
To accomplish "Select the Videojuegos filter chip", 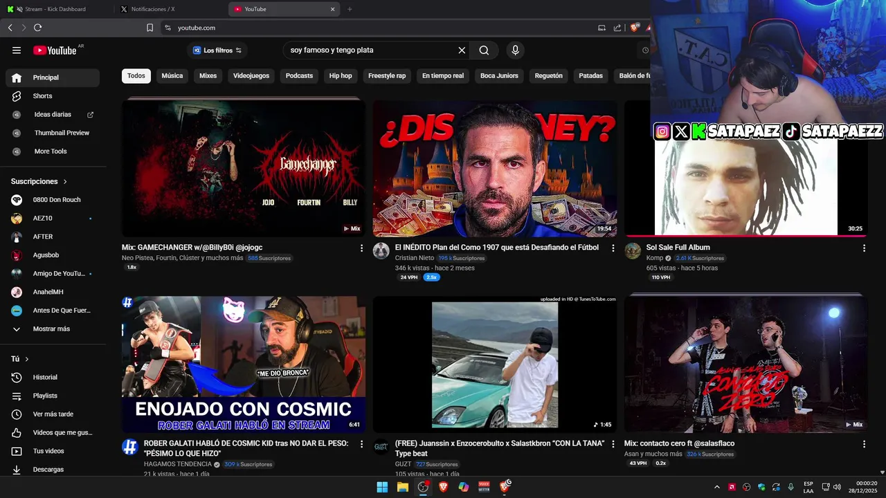I will (251, 75).
